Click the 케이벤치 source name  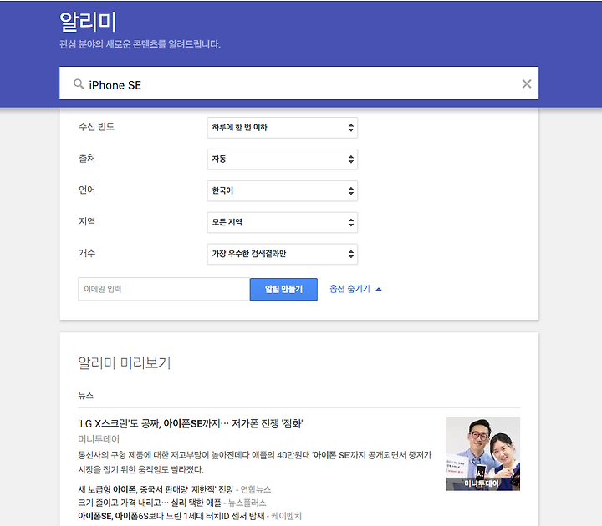[286, 516]
